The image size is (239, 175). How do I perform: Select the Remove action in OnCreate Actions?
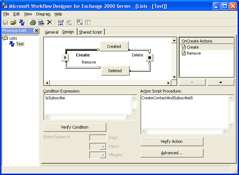(193, 53)
